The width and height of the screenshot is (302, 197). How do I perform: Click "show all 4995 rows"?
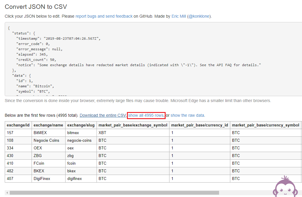(x=146, y=115)
